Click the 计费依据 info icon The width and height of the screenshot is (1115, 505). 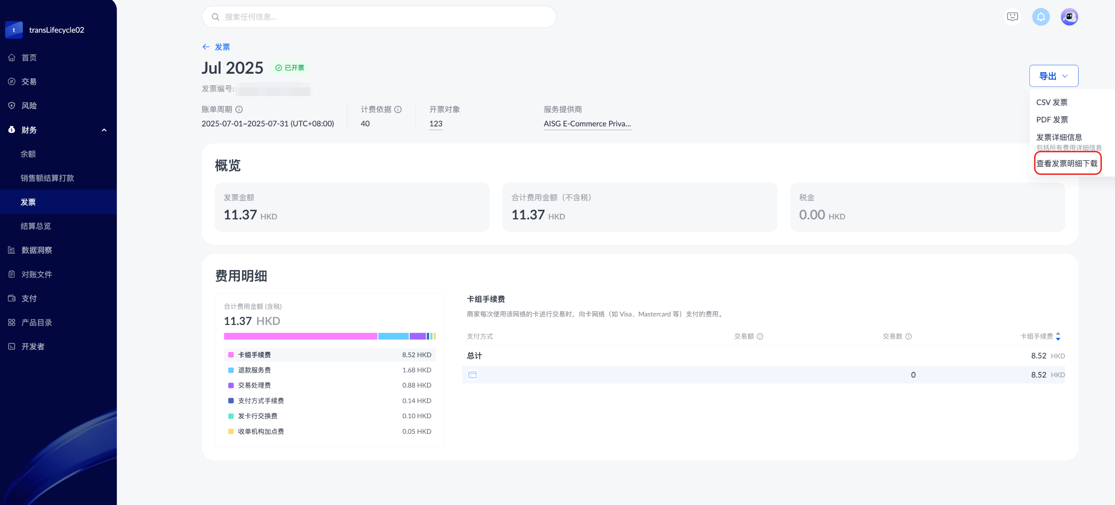click(398, 109)
